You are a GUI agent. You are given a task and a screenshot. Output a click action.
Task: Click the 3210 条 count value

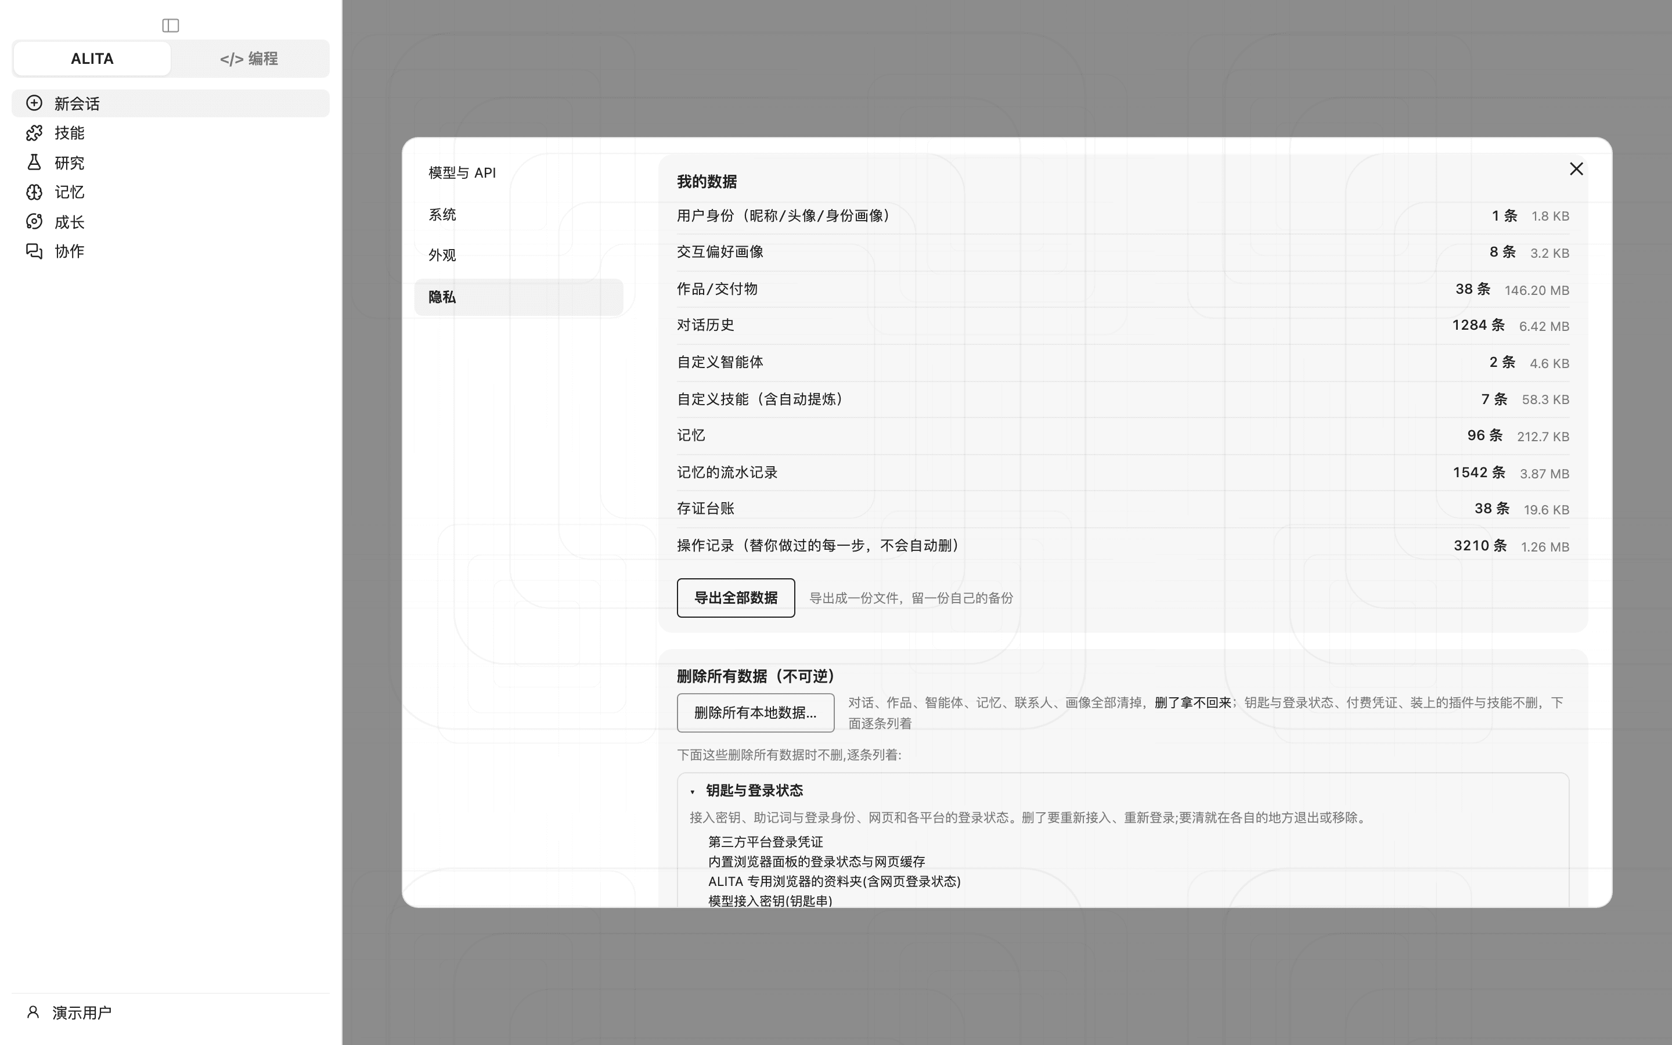[x=1480, y=545]
